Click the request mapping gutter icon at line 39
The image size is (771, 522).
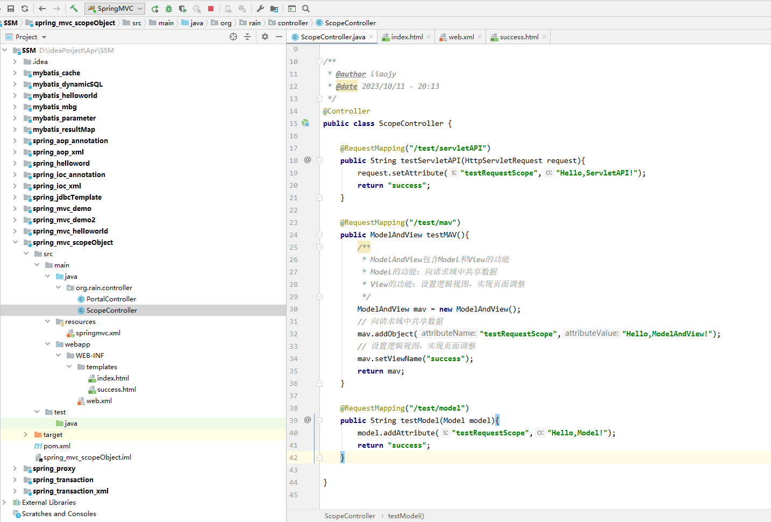pos(308,420)
